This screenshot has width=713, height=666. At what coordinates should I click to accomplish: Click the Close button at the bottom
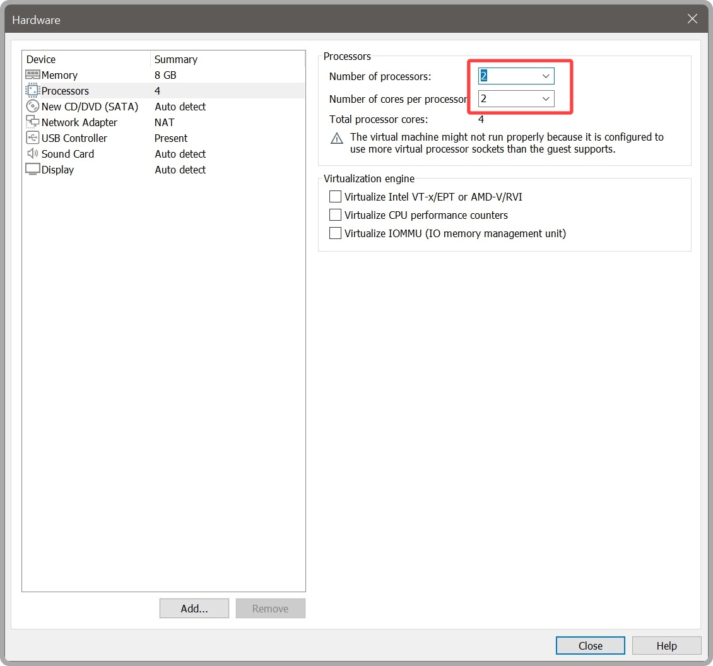[590, 646]
